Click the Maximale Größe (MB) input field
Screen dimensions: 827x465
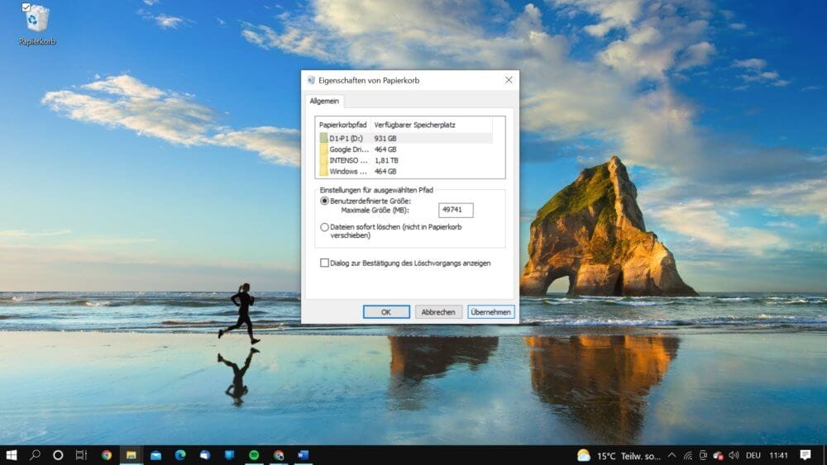click(456, 210)
